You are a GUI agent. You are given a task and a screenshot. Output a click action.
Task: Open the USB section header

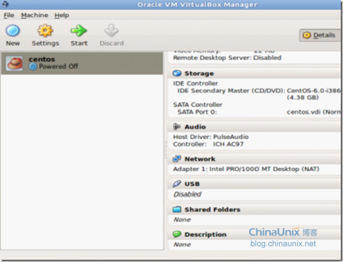click(x=255, y=184)
